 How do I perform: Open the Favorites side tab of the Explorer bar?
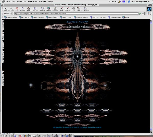tap(3, 25)
